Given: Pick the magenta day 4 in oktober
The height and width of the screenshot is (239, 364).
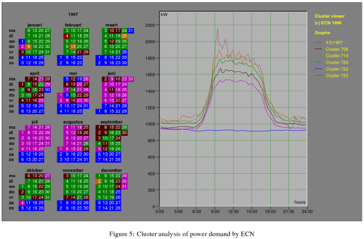Looking at the screenshot, I should [22, 203].
